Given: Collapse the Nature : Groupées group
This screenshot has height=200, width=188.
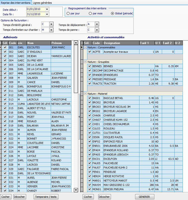Looking at the screenshot, I should coord(86,62).
